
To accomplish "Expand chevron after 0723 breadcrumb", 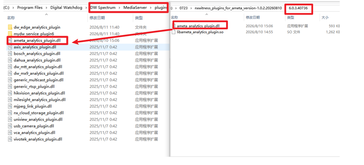I will pos(191,8).
